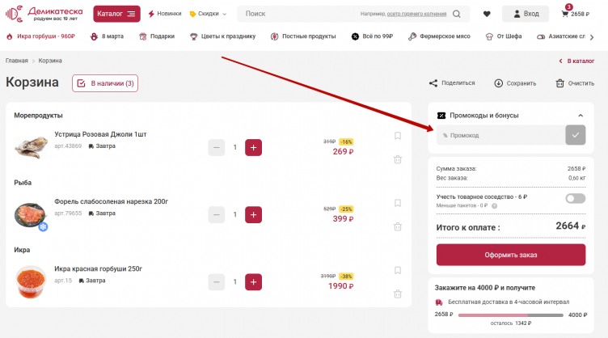Bookmark the Устрица Розовая Джоли item
Screen dimensions: 608x338
pyautogui.click(x=398, y=136)
